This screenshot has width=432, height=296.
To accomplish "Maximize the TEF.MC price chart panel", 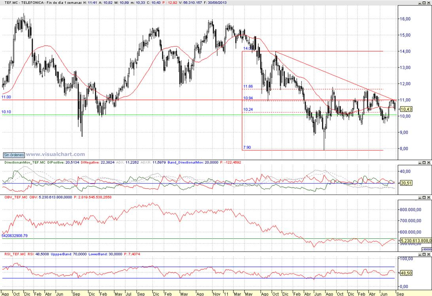I will click(x=424, y=2).
